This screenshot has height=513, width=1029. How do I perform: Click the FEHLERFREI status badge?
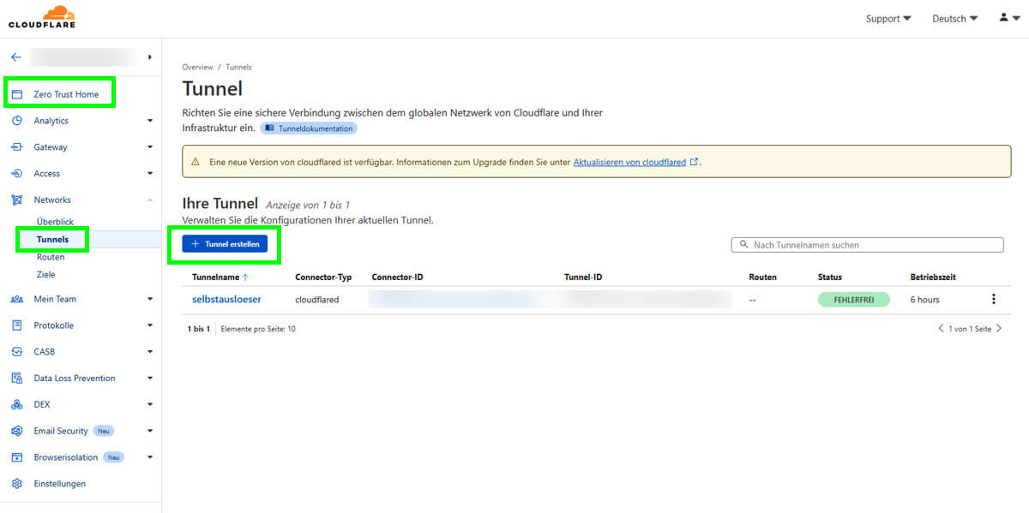(x=853, y=300)
